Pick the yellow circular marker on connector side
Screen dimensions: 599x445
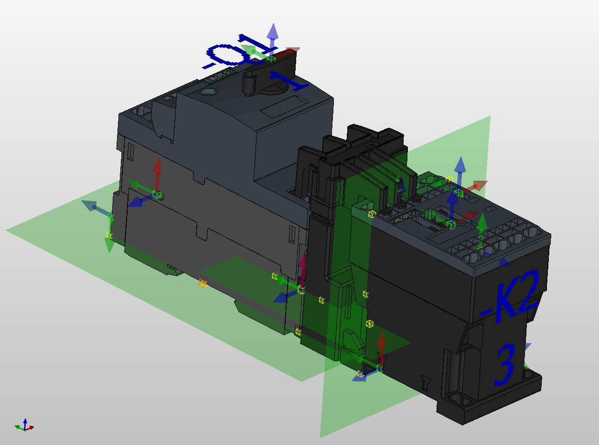click(x=369, y=324)
